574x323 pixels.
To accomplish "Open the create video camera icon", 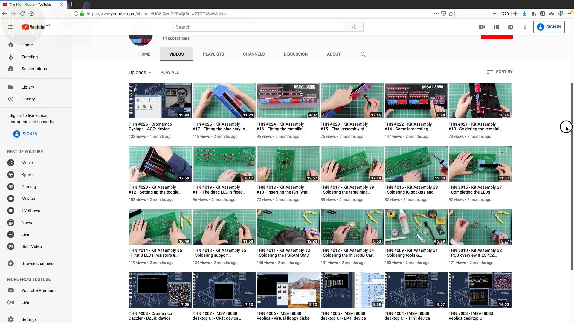I will pyautogui.click(x=482, y=27).
